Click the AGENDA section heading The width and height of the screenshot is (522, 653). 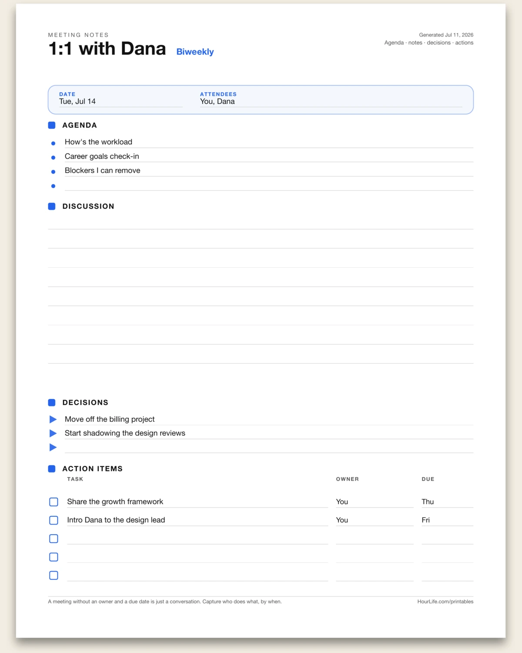[x=80, y=125]
